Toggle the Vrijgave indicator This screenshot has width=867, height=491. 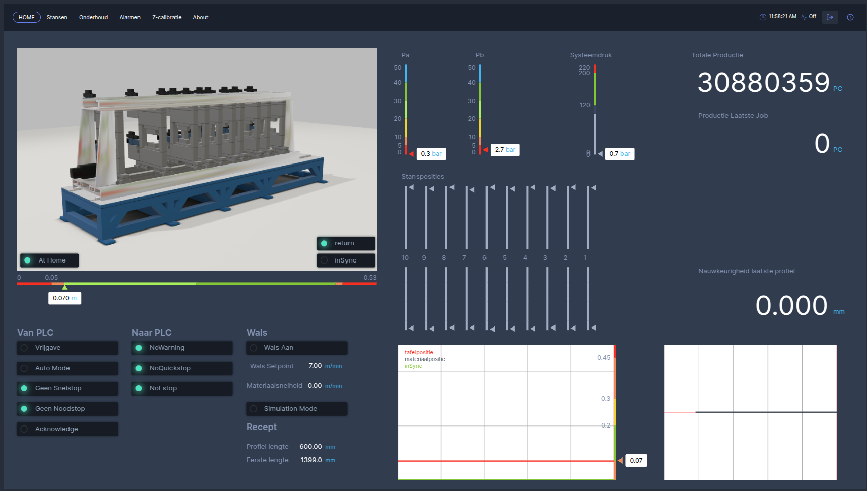67,348
